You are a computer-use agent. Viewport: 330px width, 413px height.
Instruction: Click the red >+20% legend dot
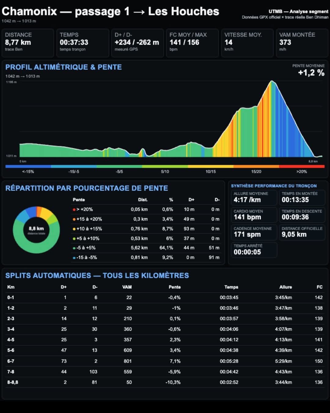pos(74,210)
